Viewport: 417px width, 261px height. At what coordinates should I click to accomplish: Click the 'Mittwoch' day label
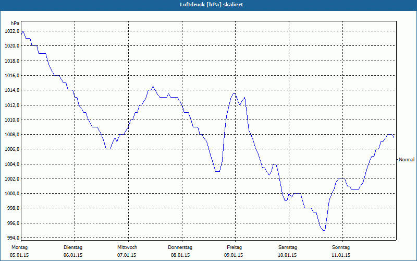[127, 247]
